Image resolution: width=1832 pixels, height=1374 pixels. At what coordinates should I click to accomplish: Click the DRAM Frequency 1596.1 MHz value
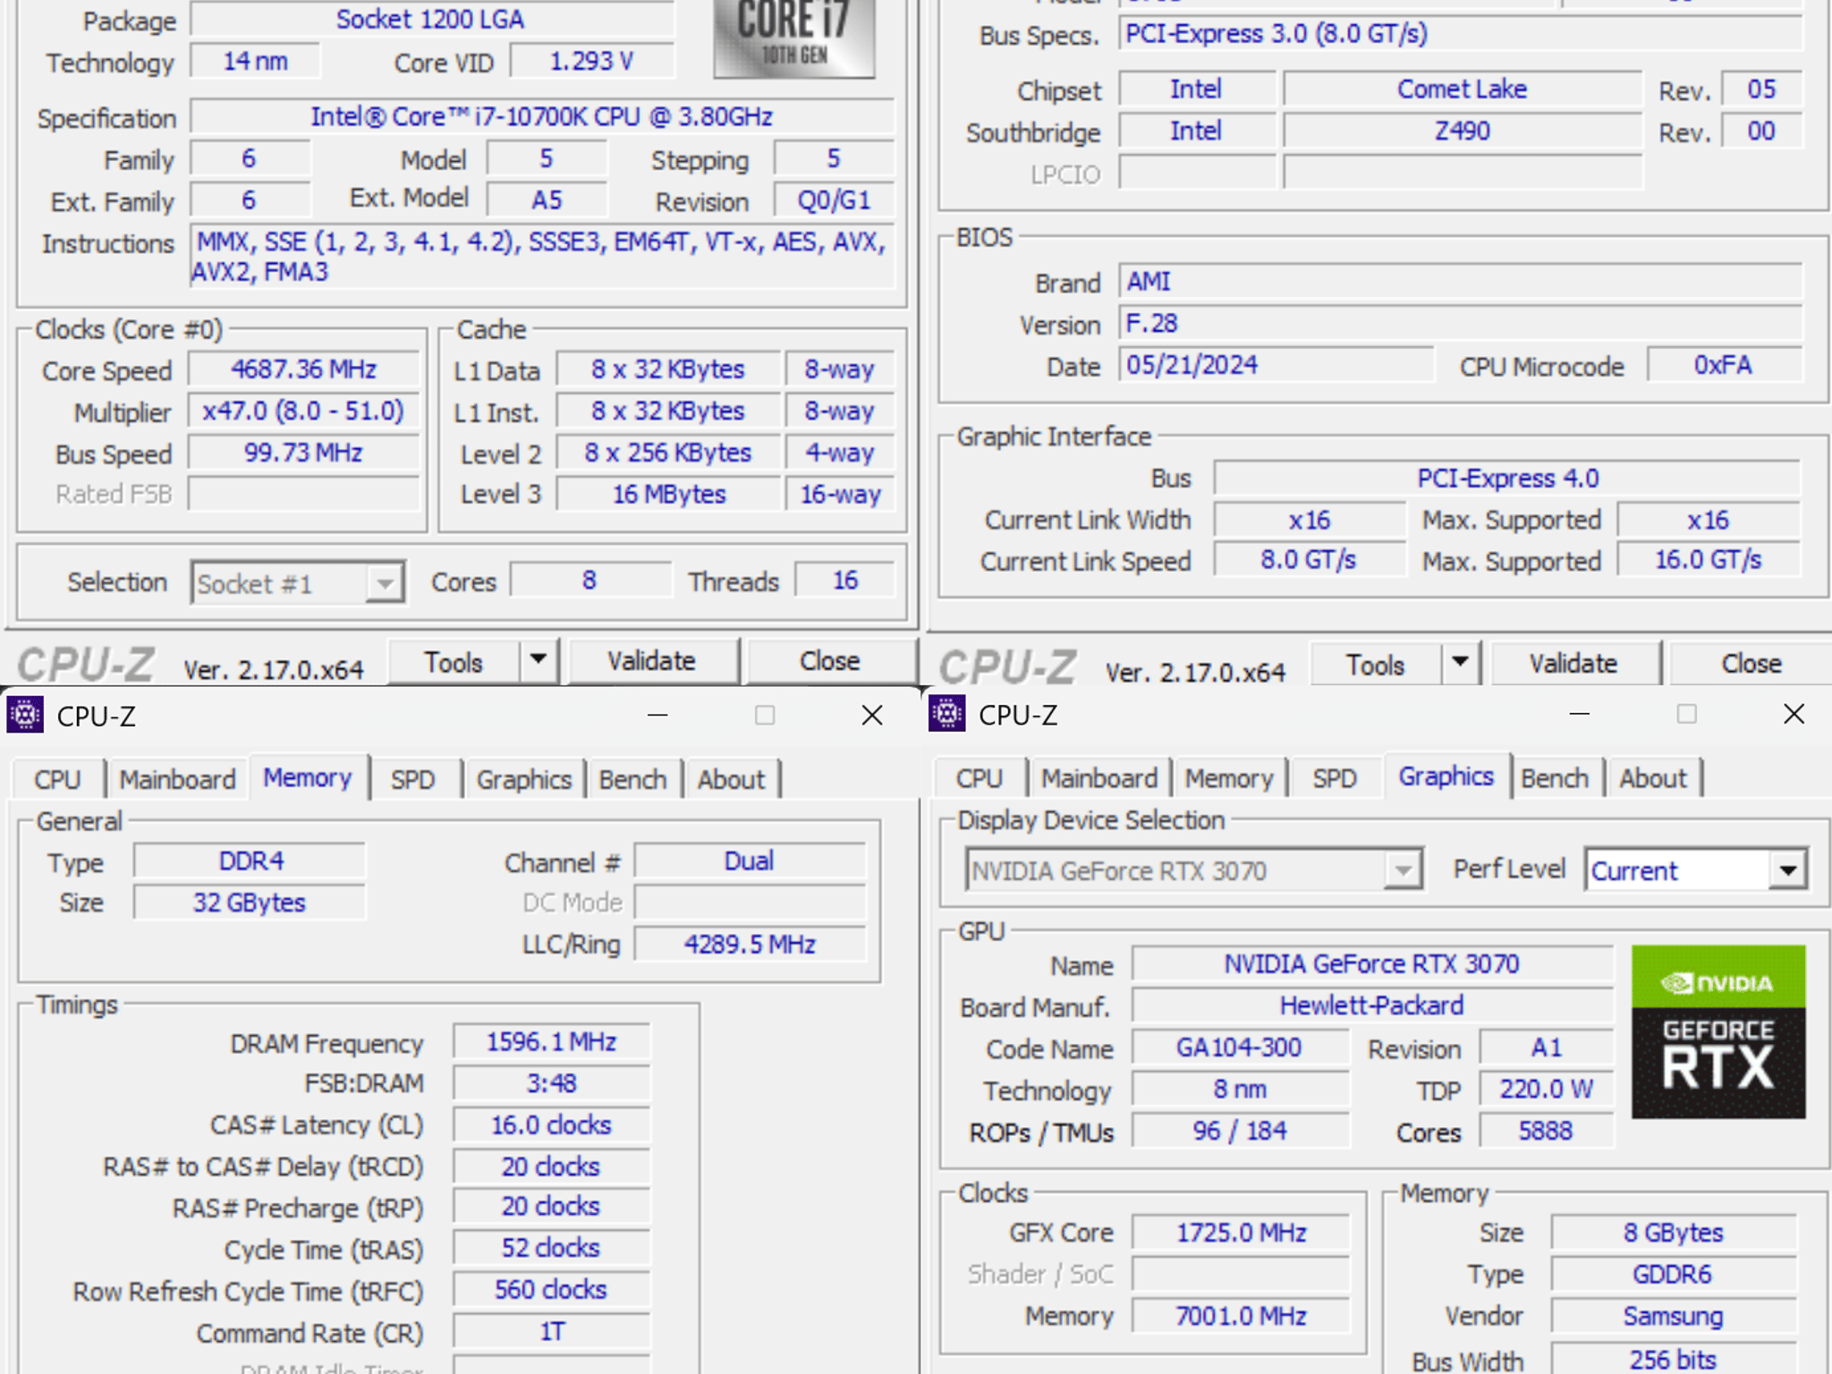point(552,1042)
